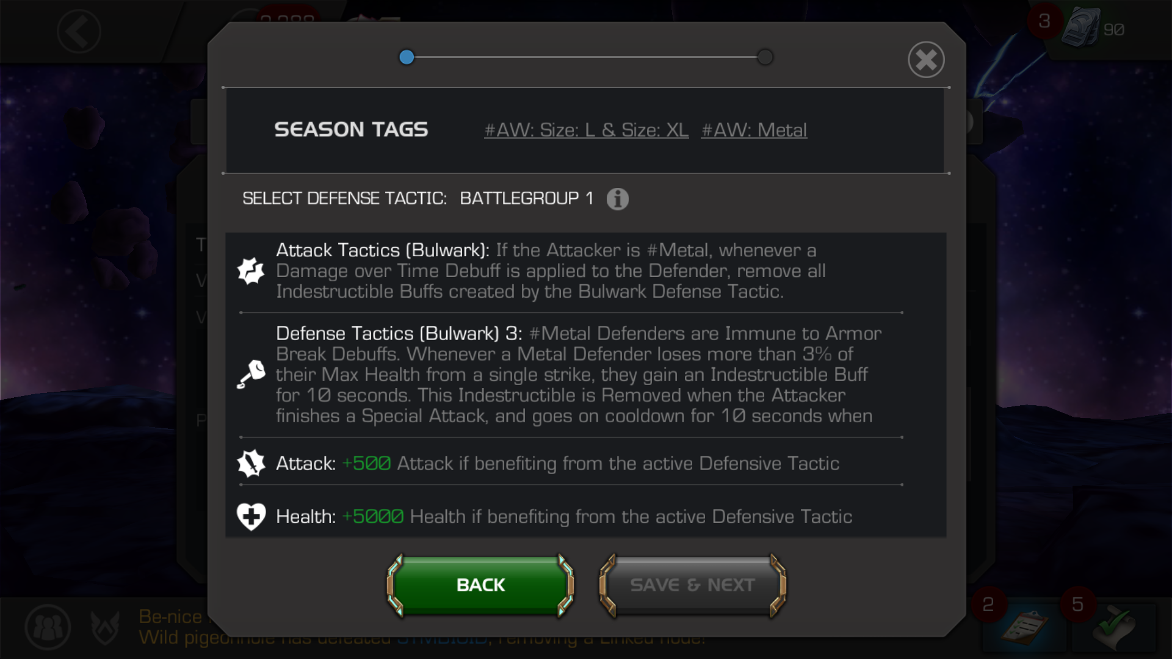The image size is (1172, 659).
Task: Click the green BACK button
Action: [x=480, y=585]
